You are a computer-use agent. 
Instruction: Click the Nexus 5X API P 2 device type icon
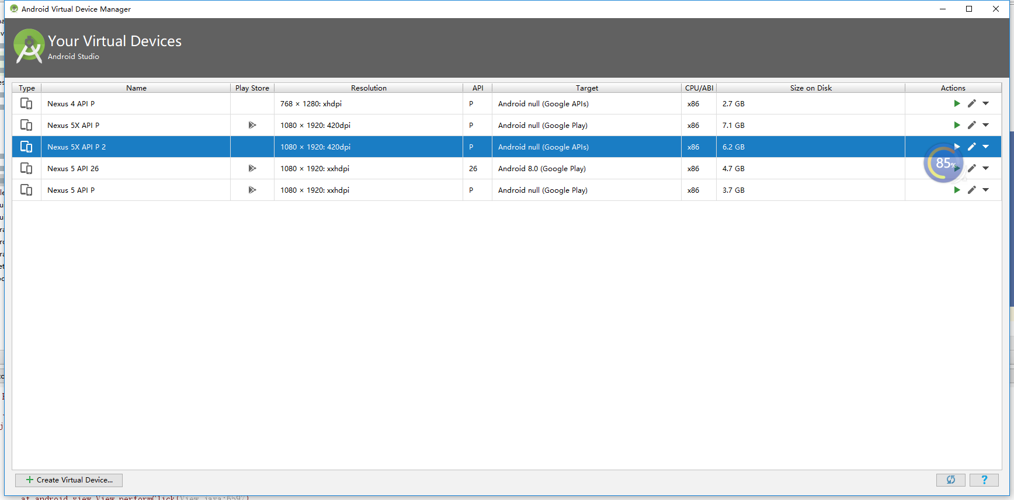(26, 147)
